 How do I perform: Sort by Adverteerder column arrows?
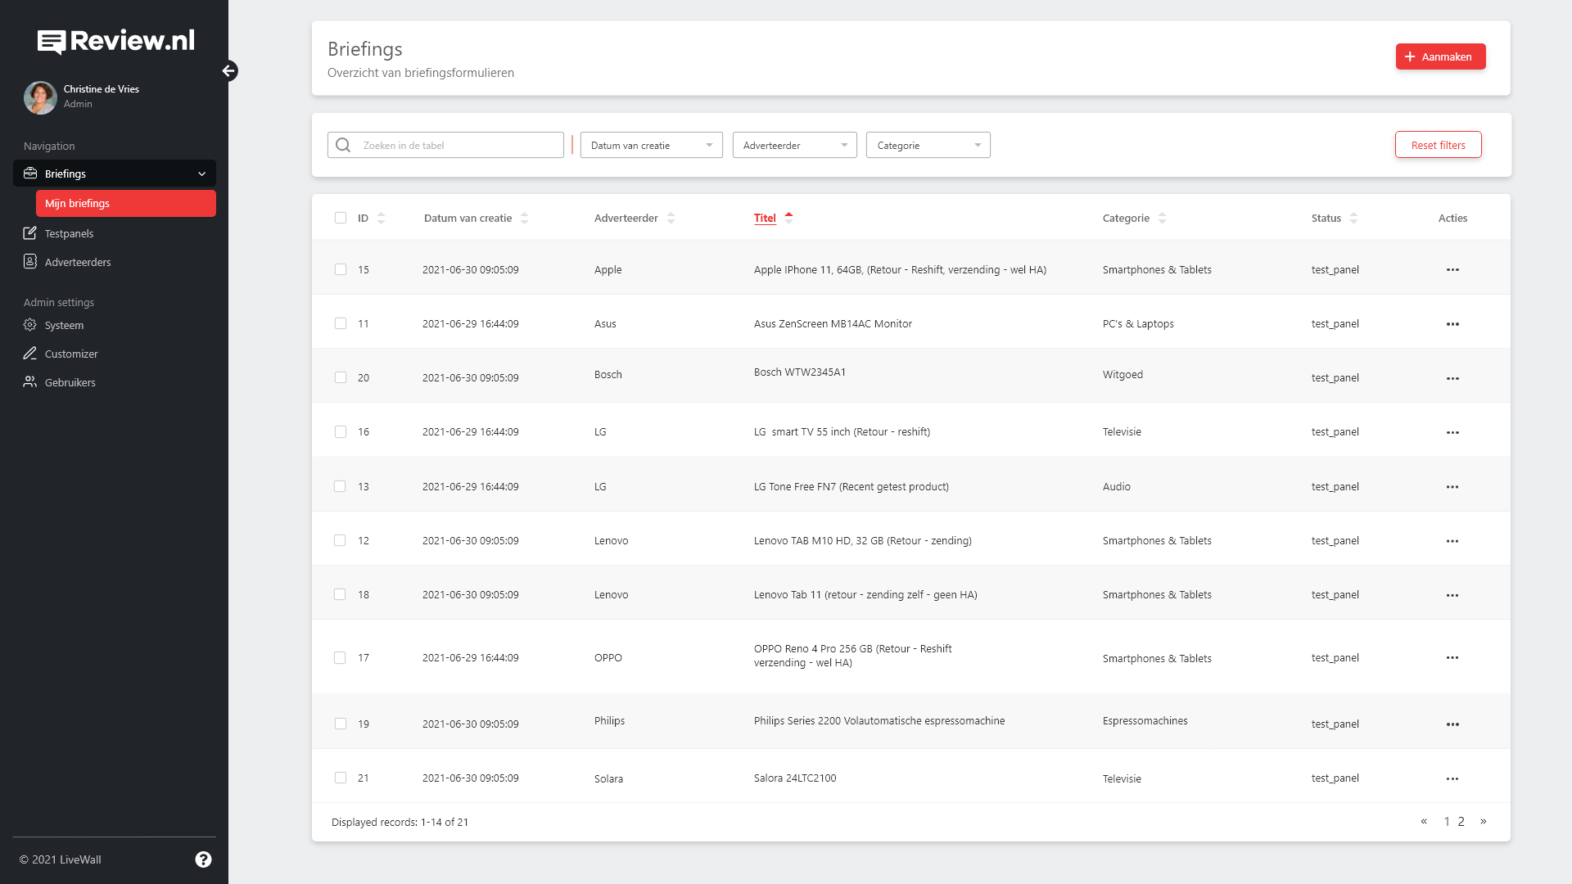point(671,218)
